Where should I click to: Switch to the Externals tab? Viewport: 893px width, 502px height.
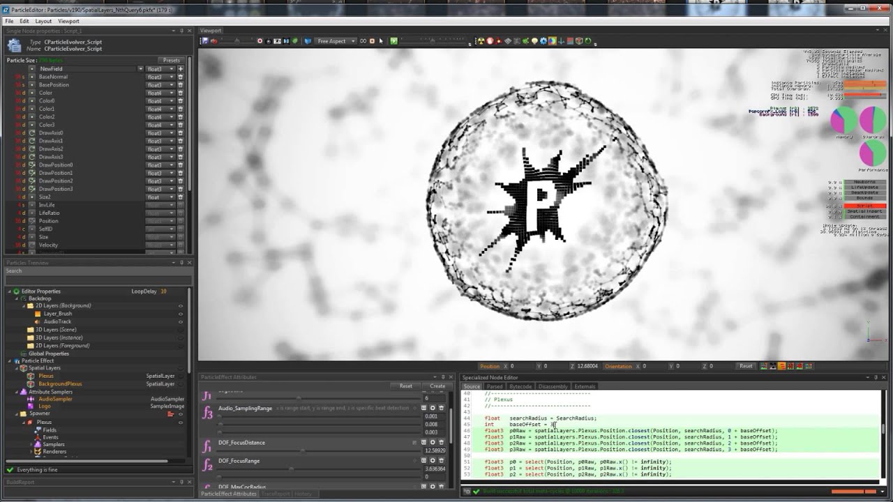point(585,386)
